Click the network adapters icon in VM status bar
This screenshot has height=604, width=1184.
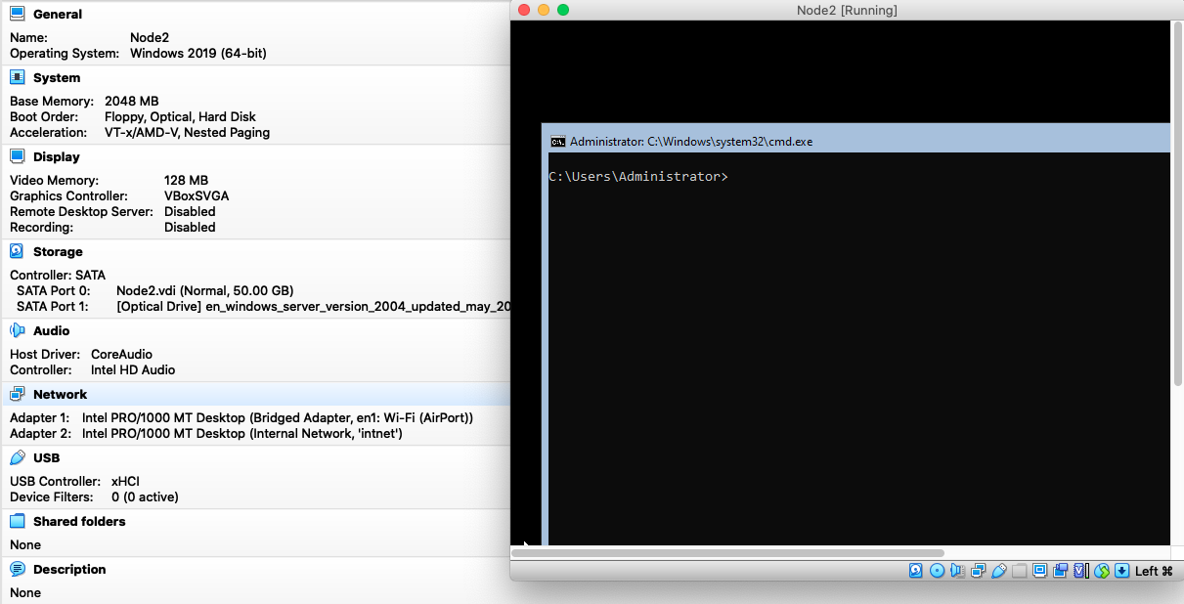978,571
